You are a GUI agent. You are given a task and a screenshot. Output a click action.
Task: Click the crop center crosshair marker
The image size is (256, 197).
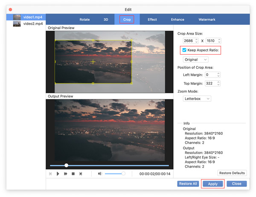tap(93, 61)
